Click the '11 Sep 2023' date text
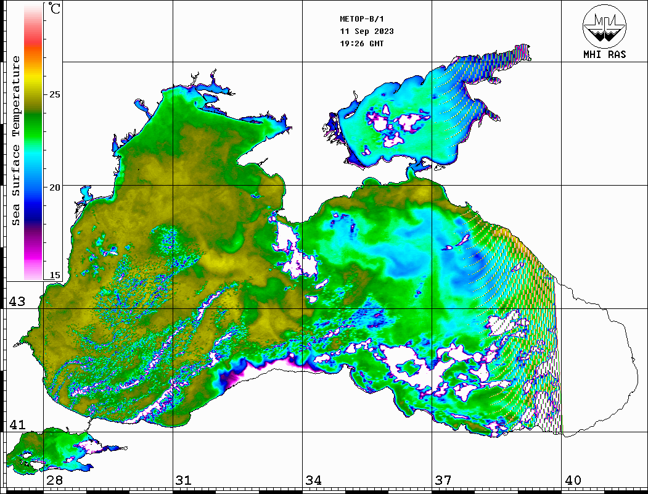Screen dimensions: 648x494 point(367,31)
